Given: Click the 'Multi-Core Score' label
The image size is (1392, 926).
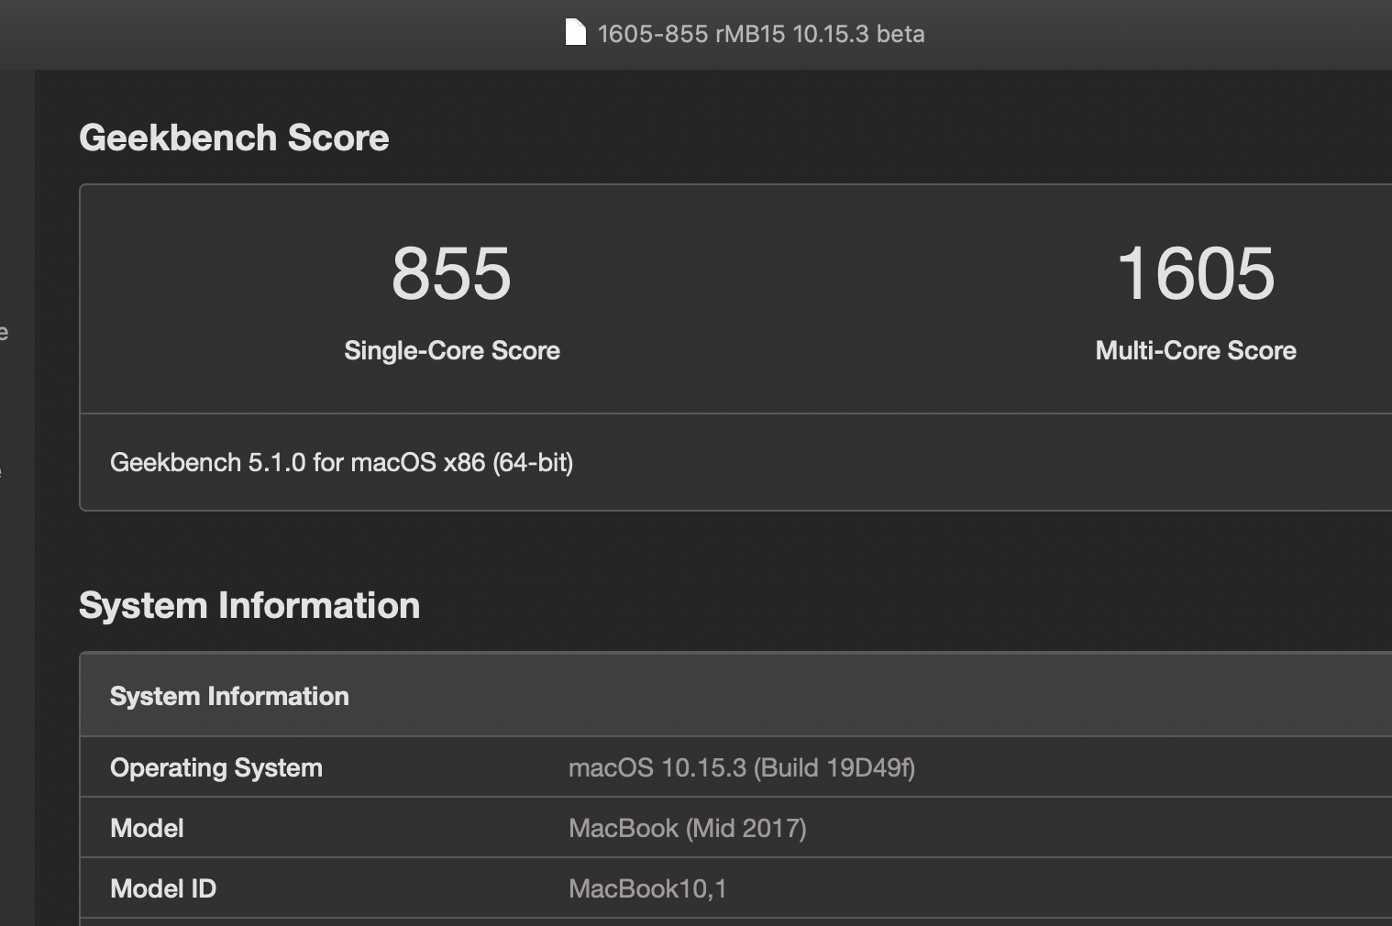Looking at the screenshot, I should coord(1196,350).
